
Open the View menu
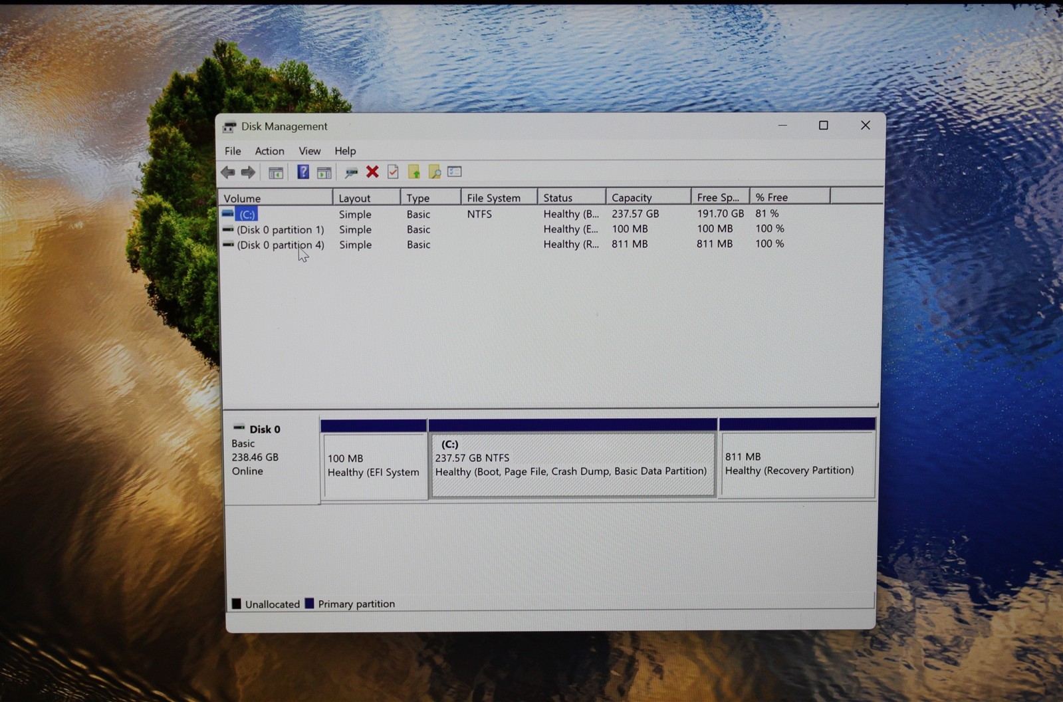(310, 151)
